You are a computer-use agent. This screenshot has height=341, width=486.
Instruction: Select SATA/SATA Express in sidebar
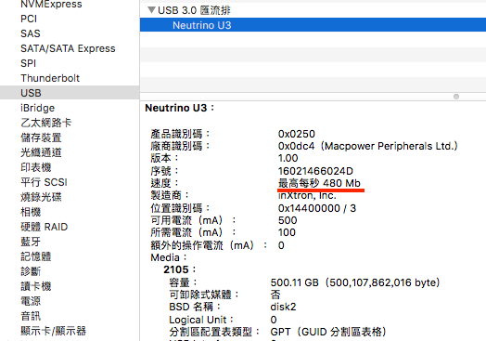pyautogui.click(x=68, y=48)
